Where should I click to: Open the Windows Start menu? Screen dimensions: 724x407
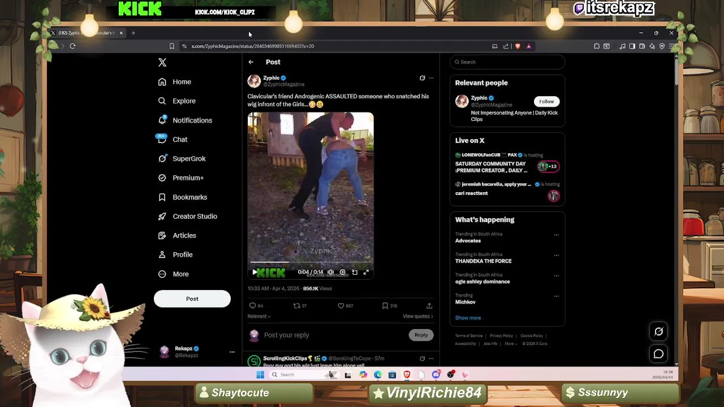(x=260, y=375)
